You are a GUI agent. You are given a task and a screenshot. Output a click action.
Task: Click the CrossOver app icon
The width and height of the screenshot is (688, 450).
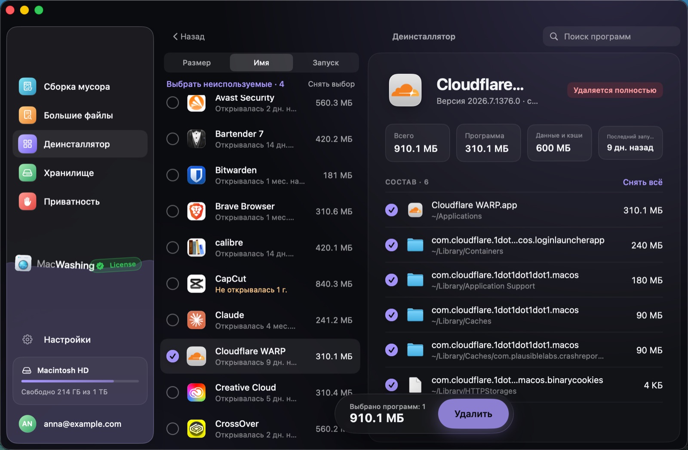click(197, 429)
